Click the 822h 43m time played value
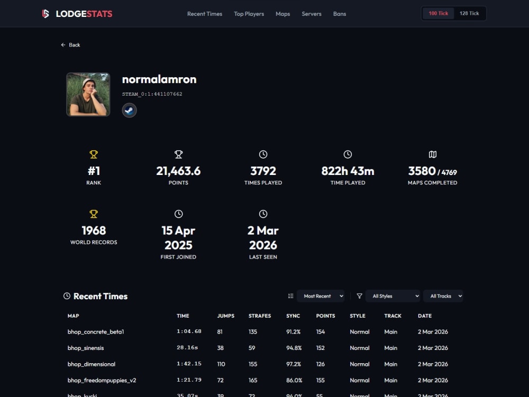The height and width of the screenshot is (397, 529). coord(348,171)
